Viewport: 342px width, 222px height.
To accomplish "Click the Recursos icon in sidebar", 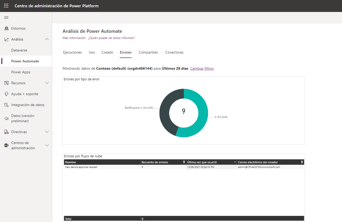I will tap(7, 83).
